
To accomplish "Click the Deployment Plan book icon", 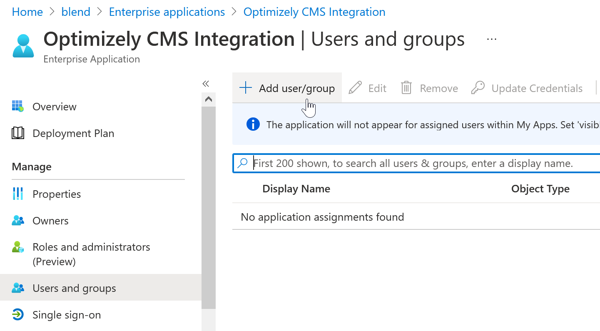I will [x=18, y=133].
